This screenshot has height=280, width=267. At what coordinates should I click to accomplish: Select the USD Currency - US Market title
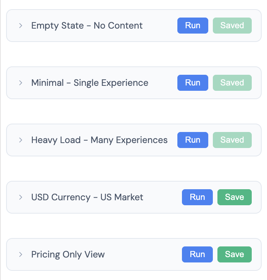click(x=87, y=197)
